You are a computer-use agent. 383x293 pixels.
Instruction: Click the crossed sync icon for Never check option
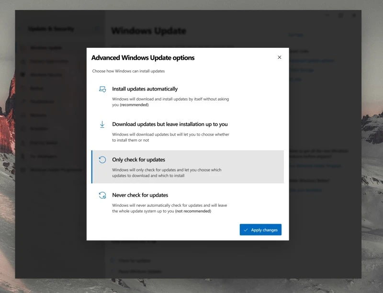pyautogui.click(x=102, y=195)
